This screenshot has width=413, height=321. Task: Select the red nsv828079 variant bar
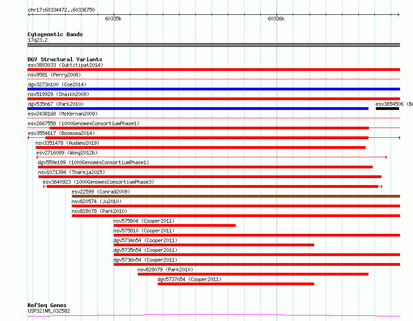tap(253, 274)
